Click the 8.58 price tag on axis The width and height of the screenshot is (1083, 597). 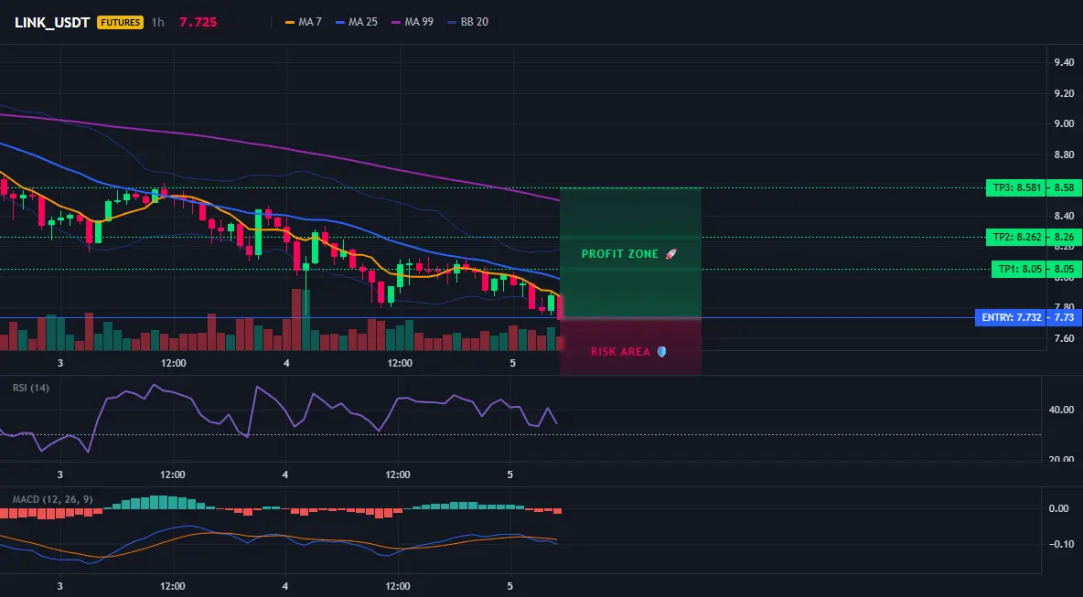pos(1065,187)
